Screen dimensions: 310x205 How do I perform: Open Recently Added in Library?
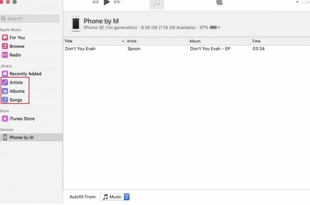[26, 74]
